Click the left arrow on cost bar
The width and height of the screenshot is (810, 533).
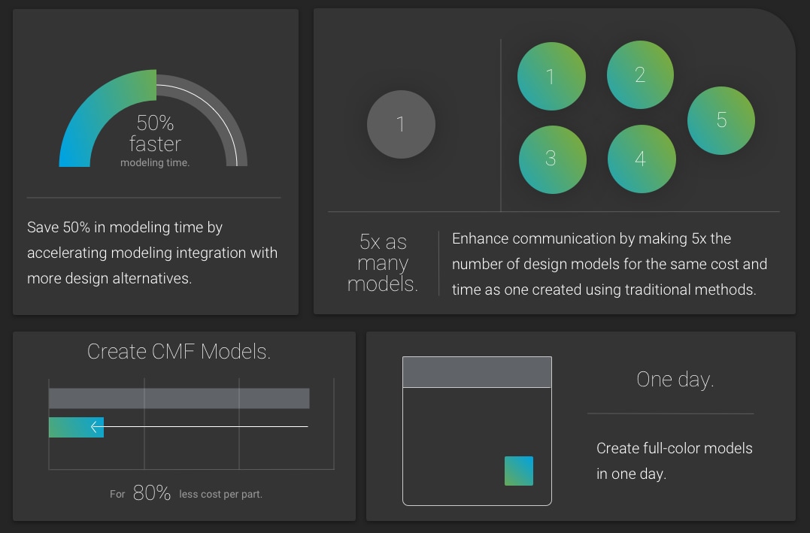click(x=96, y=426)
